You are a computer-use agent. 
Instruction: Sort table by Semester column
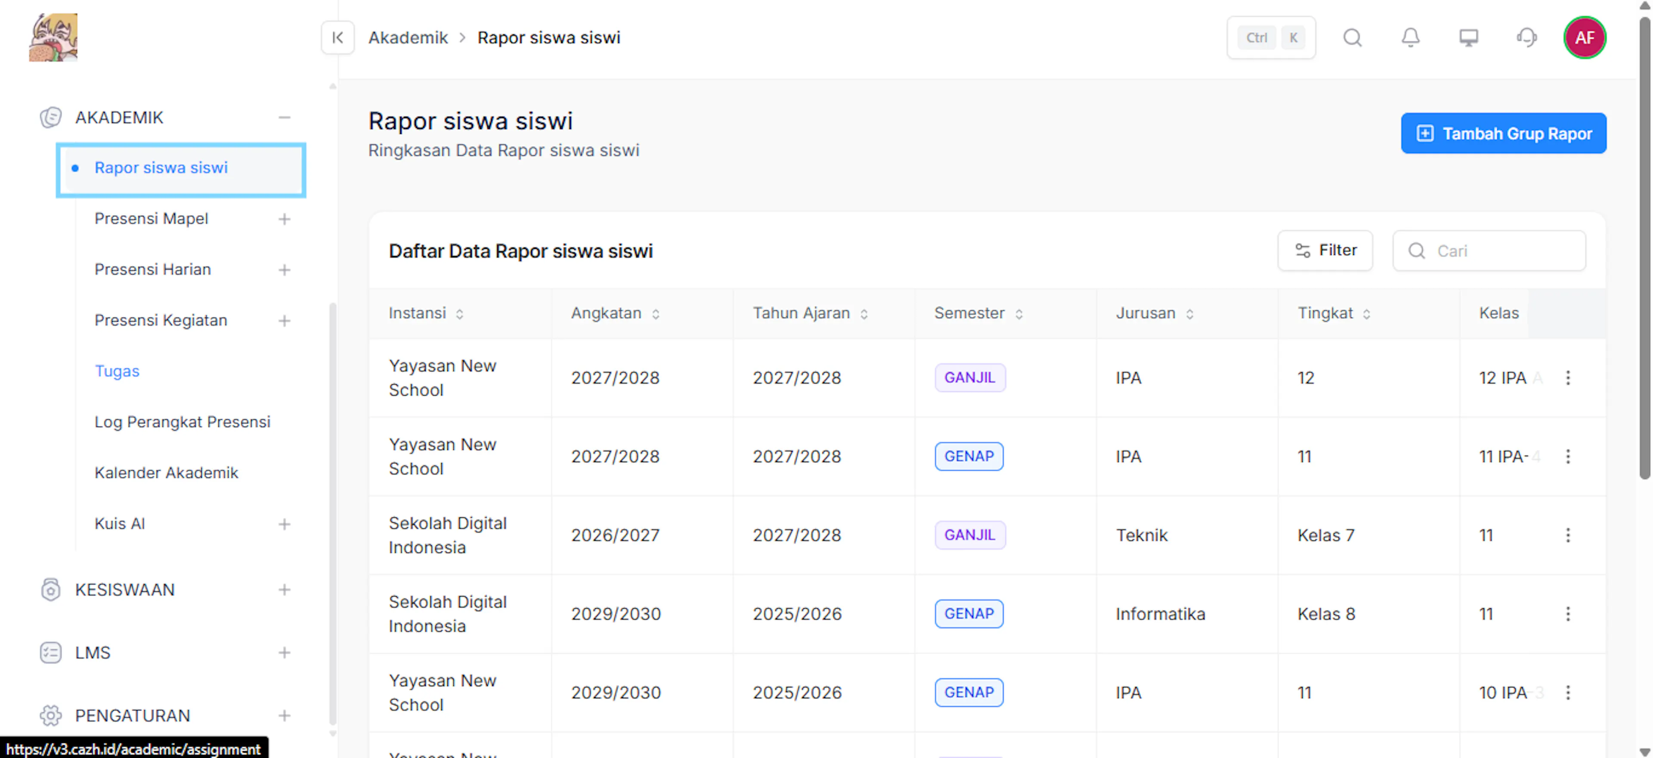(x=1018, y=314)
